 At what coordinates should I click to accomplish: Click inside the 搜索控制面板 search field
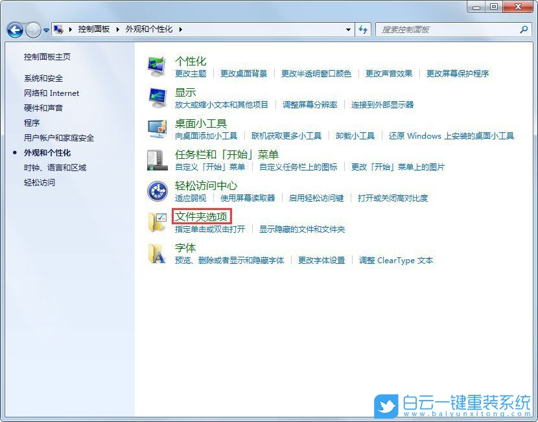pyautogui.click(x=441, y=30)
